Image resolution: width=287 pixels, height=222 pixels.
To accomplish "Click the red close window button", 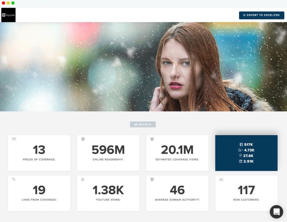I will click(3, 3).
